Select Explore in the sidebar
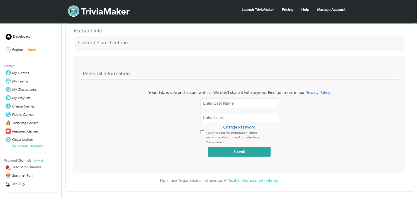The image size is (417, 198). [x=19, y=49]
